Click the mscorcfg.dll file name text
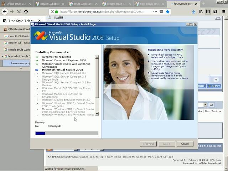The image size is (228, 171). (54, 126)
